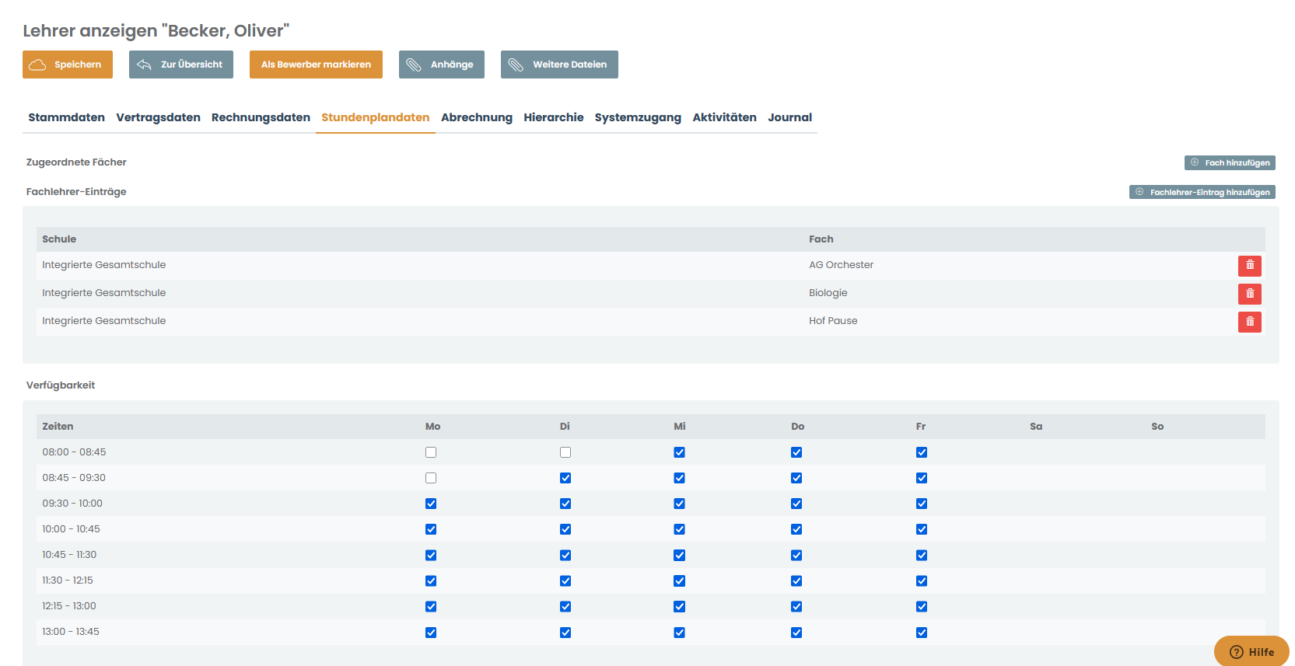Click the 13:00 - 13:45 time label
The image size is (1295, 666).
point(71,632)
